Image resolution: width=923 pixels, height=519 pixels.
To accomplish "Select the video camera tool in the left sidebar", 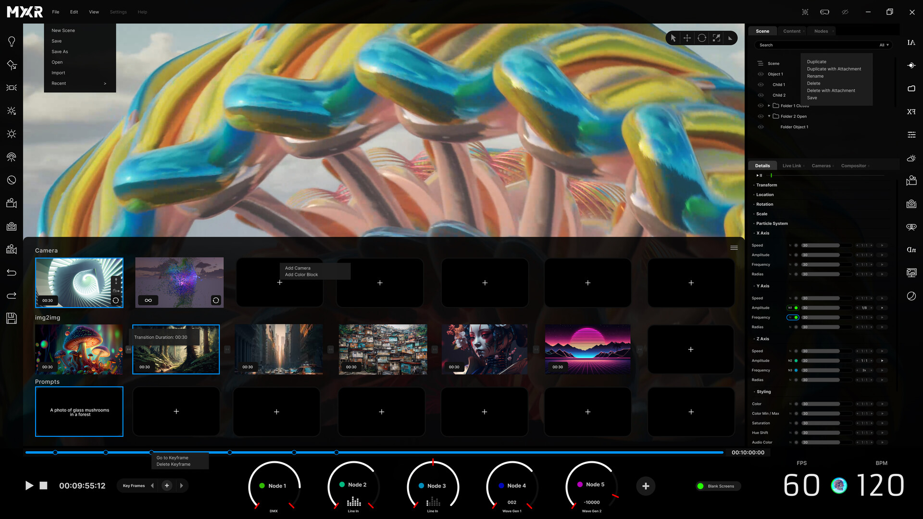I will click(12, 203).
